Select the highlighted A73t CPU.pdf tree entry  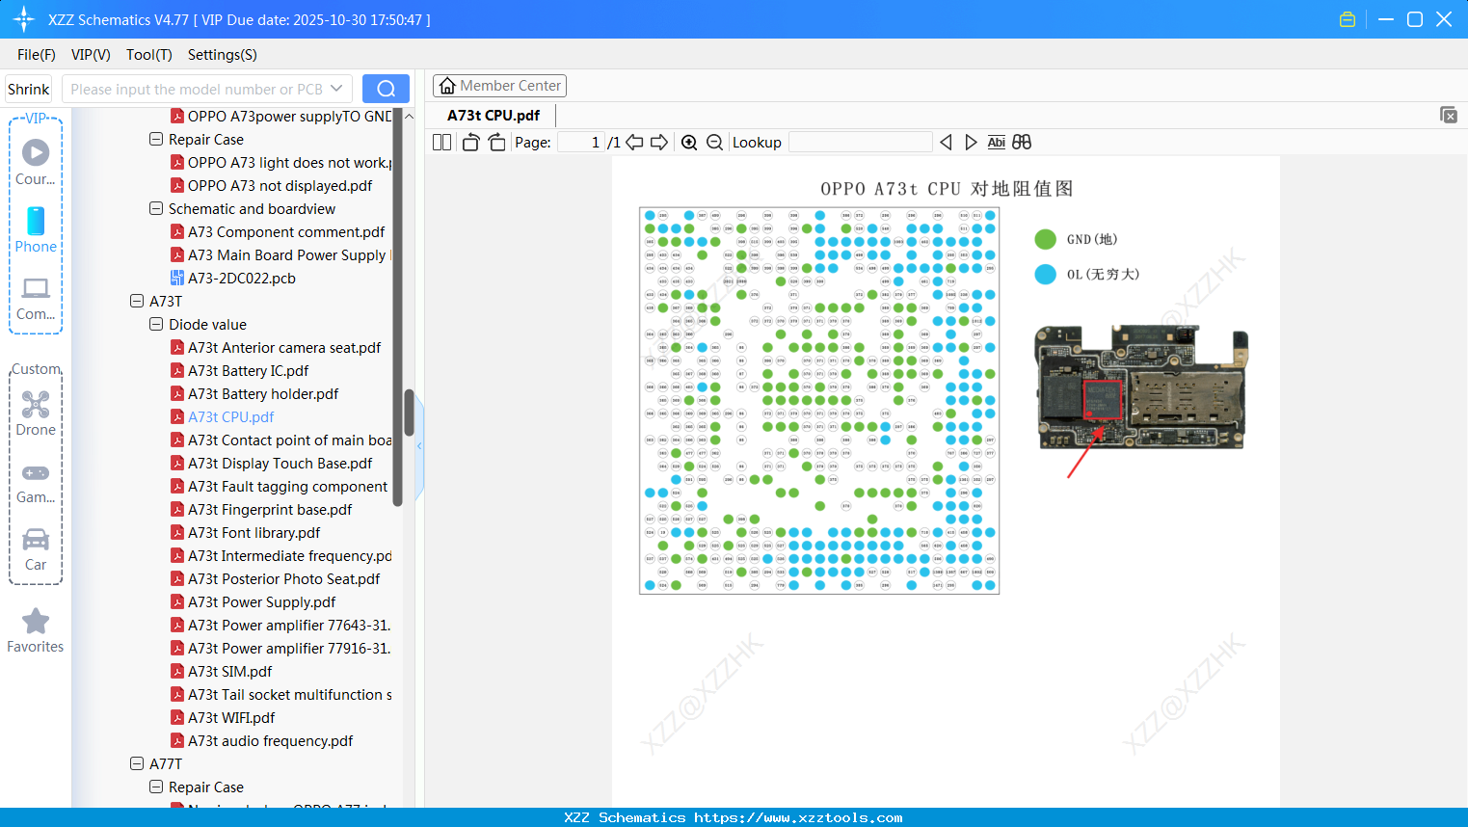(x=231, y=416)
